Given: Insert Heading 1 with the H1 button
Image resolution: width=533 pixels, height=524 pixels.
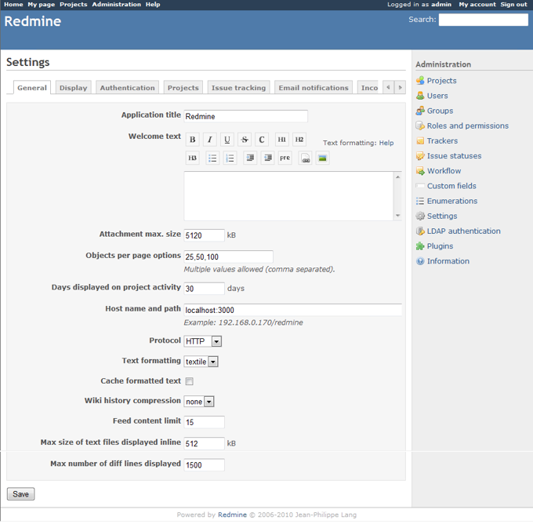Looking at the screenshot, I should [282, 140].
